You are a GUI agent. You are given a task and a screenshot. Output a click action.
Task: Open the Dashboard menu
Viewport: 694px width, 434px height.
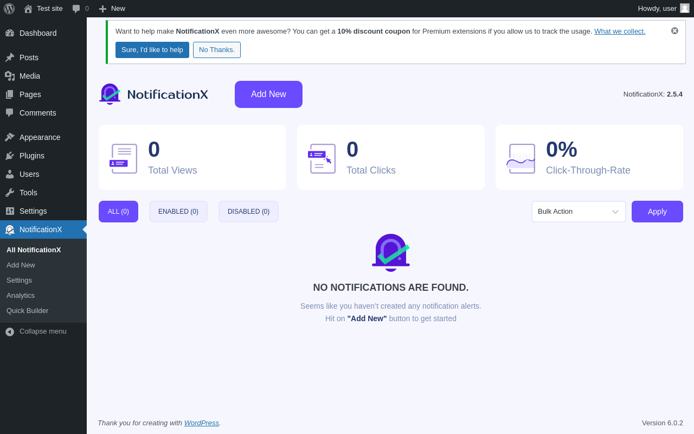(43, 33)
